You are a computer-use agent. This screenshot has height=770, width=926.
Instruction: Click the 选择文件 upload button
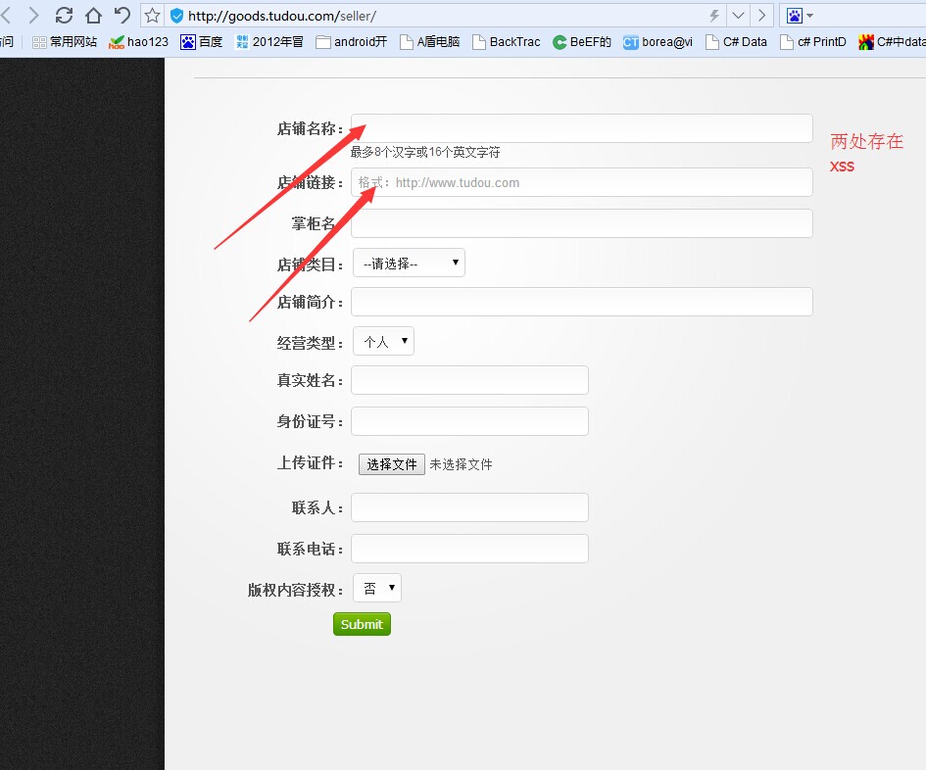[x=392, y=464]
